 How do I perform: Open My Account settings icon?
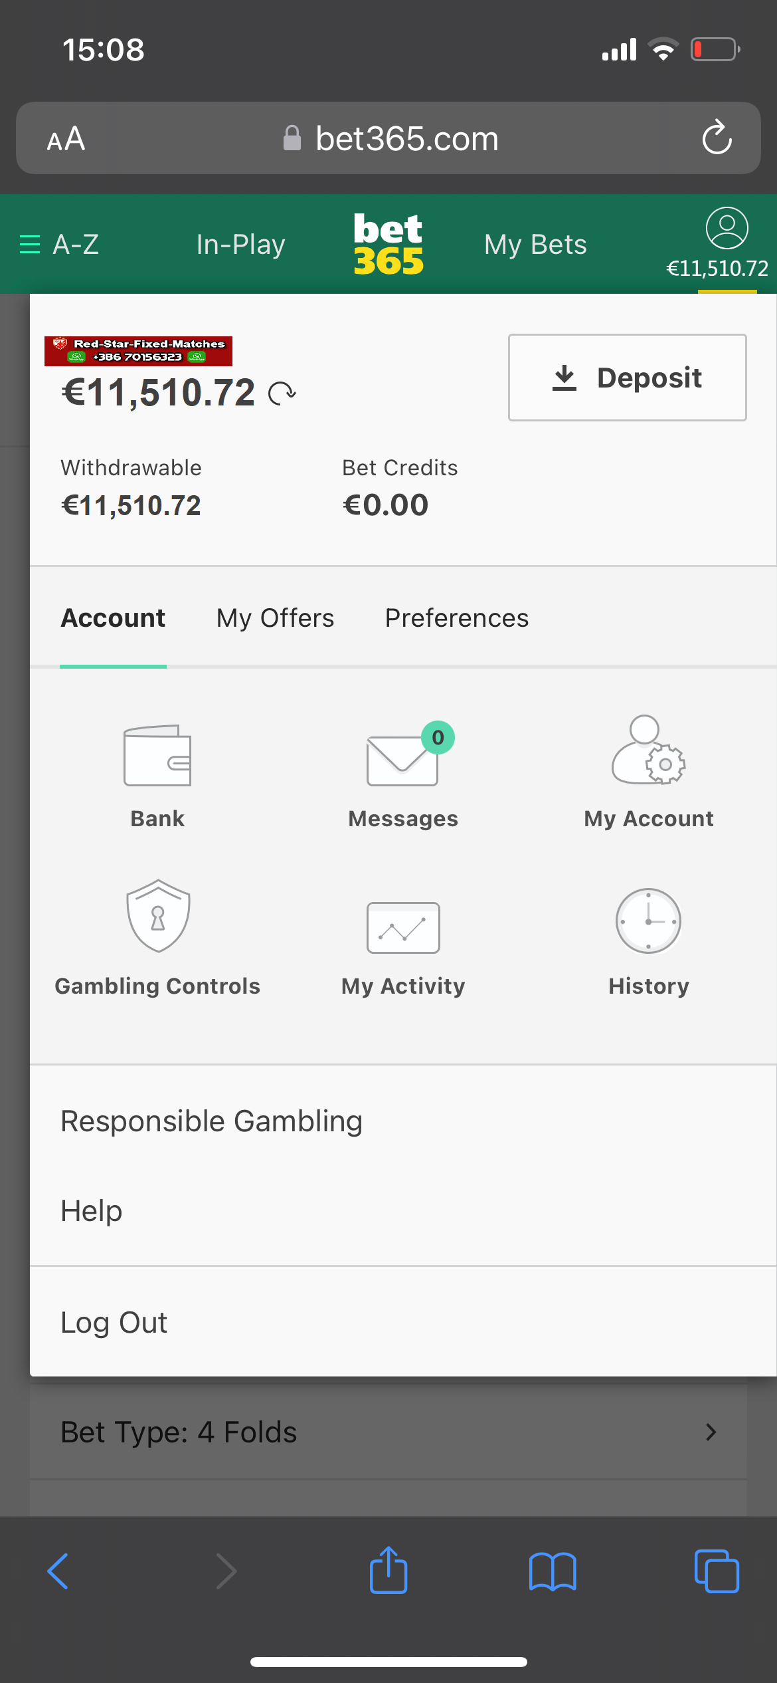click(x=648, y=751)
